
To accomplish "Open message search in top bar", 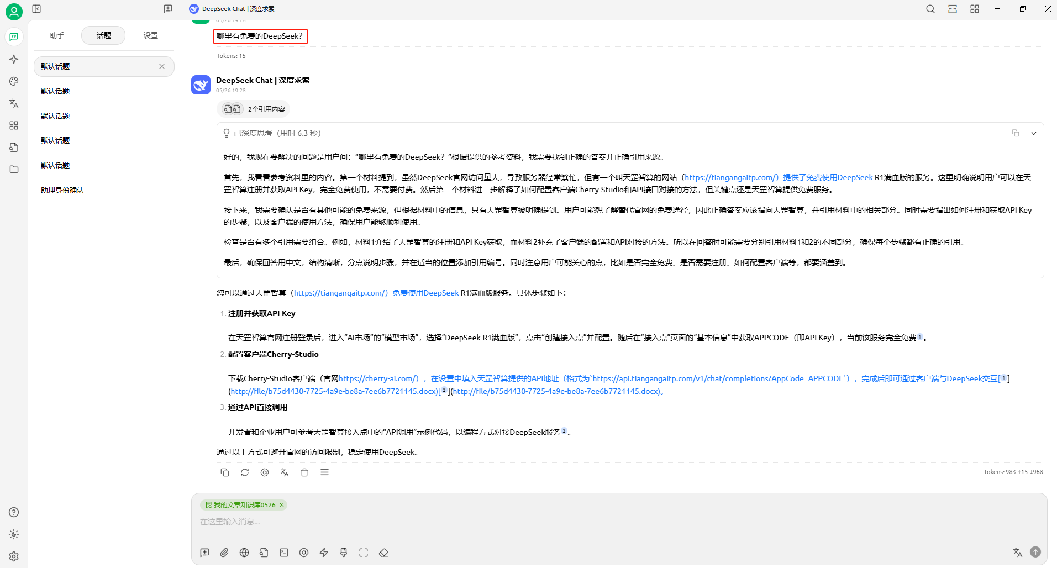I will tap(930, 9).
